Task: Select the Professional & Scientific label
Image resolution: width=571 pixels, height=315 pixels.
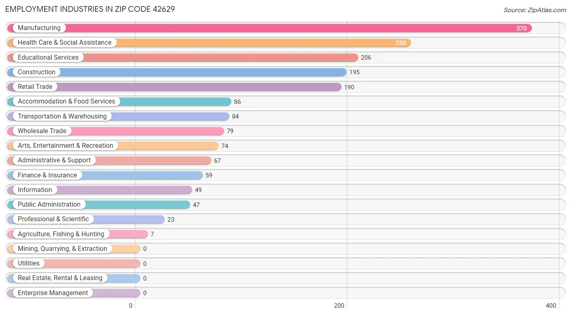Action: (x=53, y=219)
